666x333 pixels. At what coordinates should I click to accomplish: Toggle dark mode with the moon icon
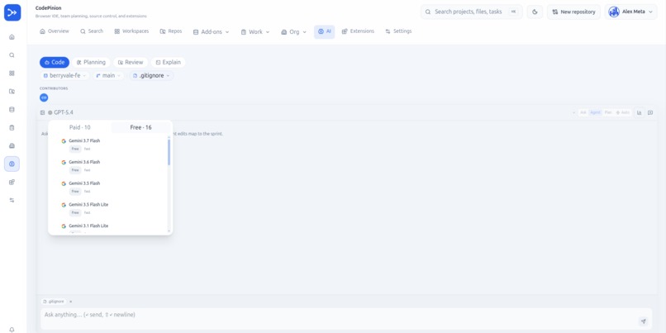click(535, 12)
